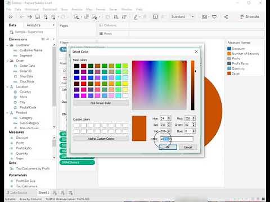Open the Data menu in menu bar

pyautogui.click(x=17, y=10)
